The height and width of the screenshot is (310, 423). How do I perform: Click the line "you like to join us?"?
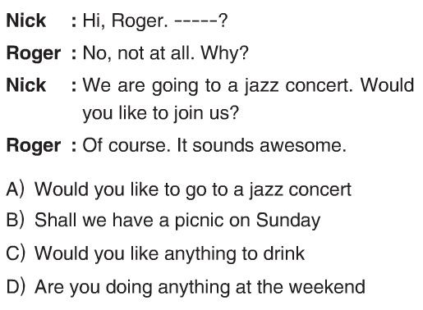pos(161,114)
